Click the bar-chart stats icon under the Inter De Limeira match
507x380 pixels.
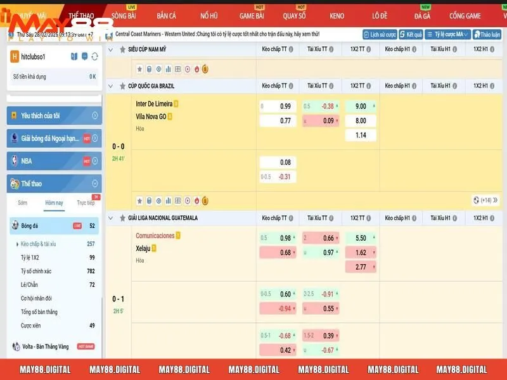click(x=168, y=201)
